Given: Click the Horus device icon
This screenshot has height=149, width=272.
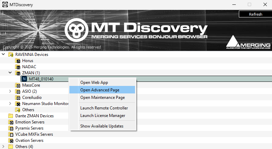Looking at the screenshot, I should [x=18, y=61].
